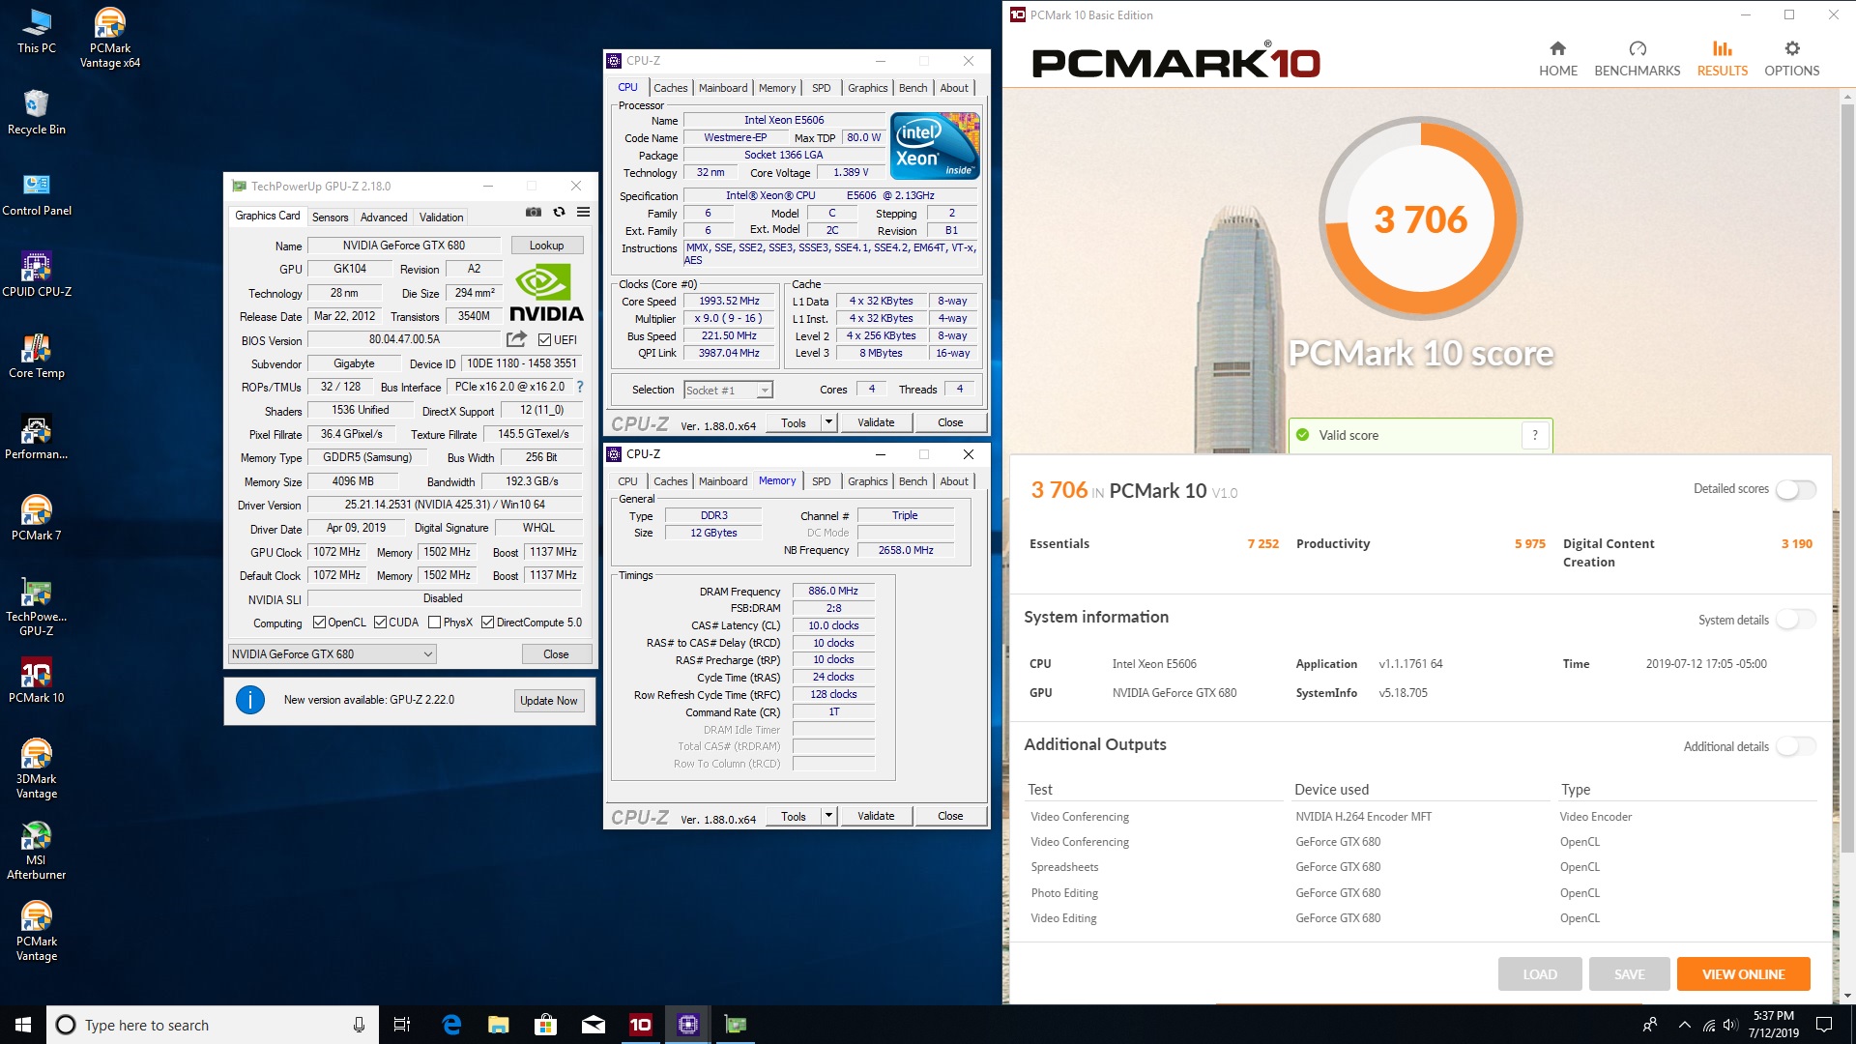Open File Explorer from taskbar
Viewport: 1856px width, 1044px height.
tap(499, 1025)
